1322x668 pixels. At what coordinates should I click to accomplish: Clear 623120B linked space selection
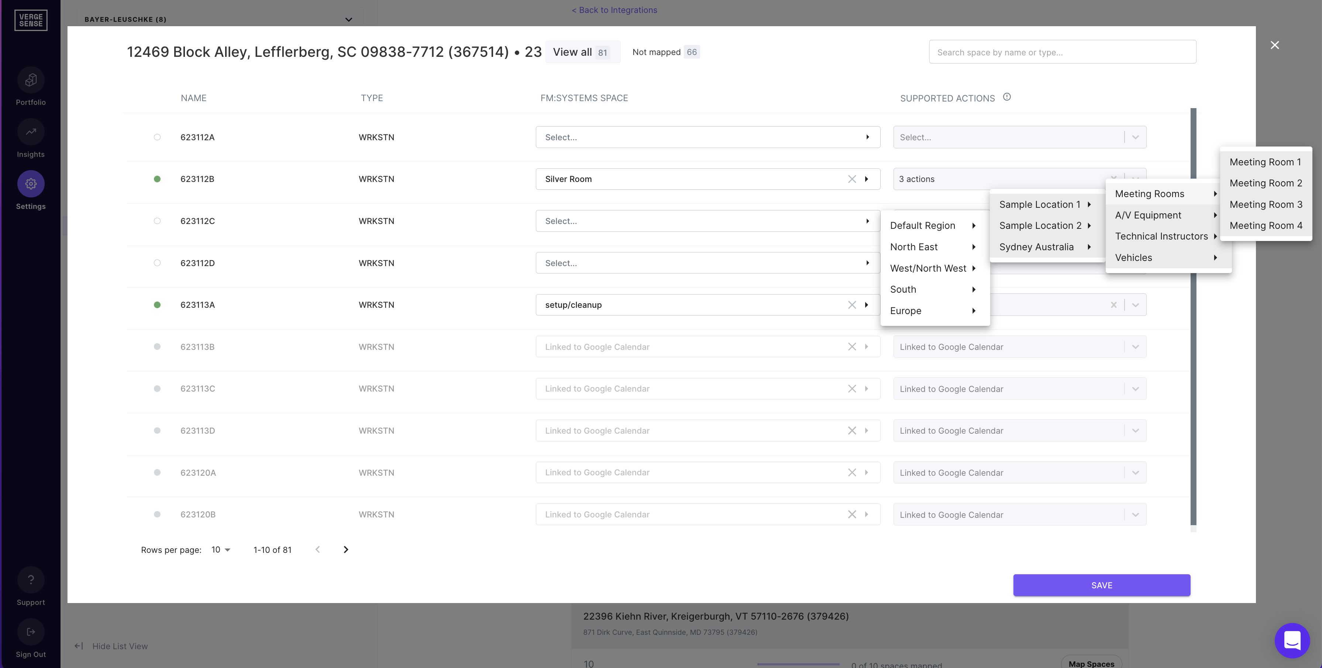(x=852, y=514)
